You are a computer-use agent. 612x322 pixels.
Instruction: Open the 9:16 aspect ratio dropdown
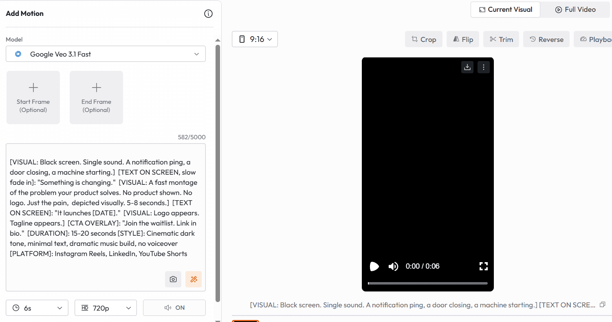tap(255, 39)
